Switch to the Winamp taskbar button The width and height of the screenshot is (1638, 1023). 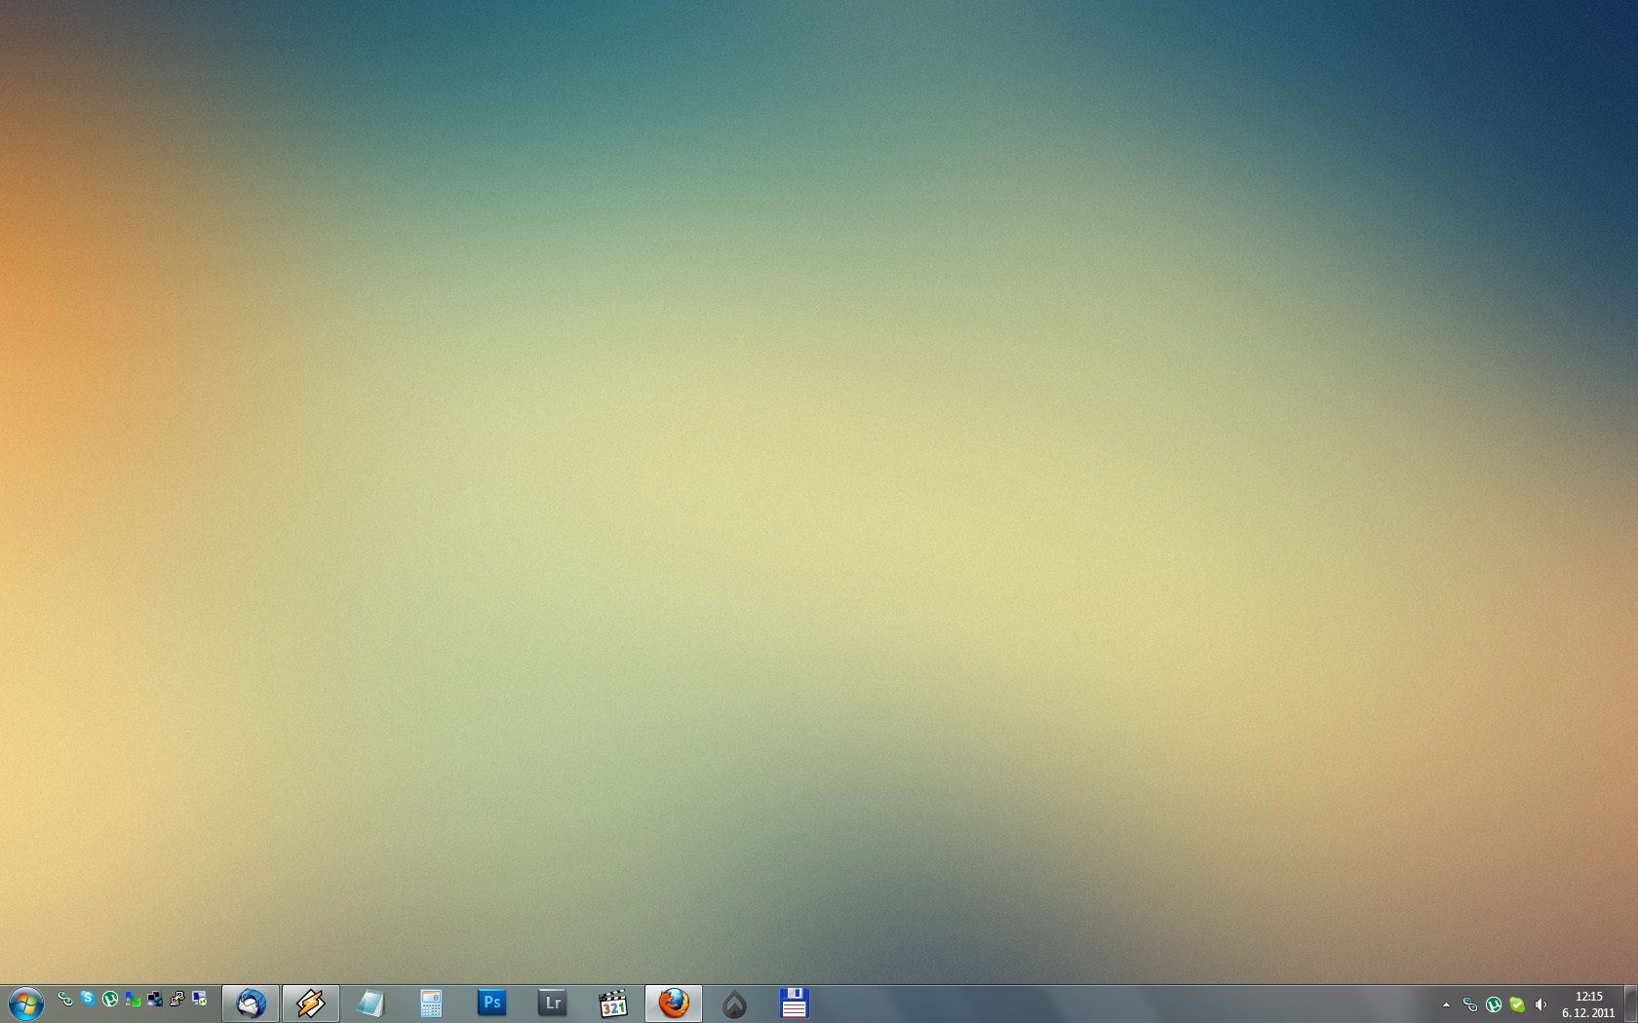click(x=311, y=1004)
